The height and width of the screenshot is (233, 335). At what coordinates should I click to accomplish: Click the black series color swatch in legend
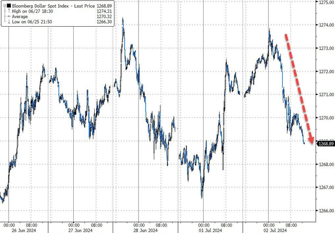(x=10, y=6)
